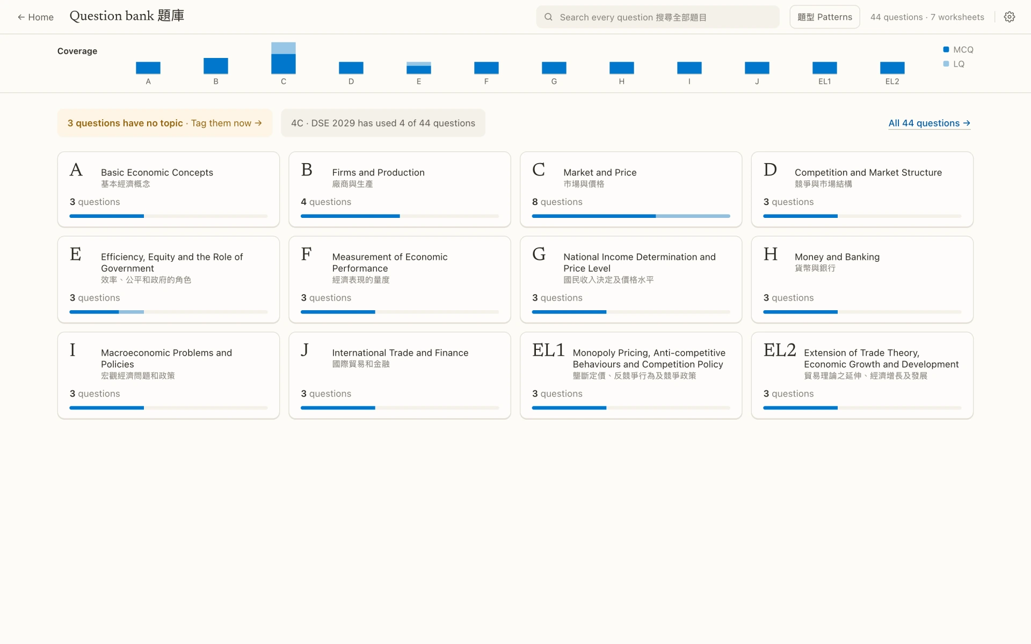Open the 4C DSE 2029 usage chip
1031x644 pixels.
[x=383, y=123]
